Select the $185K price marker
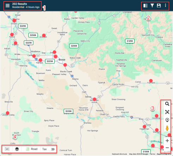Image resolution: width=173 pixels, height=156 pixels. coord(146,151)
